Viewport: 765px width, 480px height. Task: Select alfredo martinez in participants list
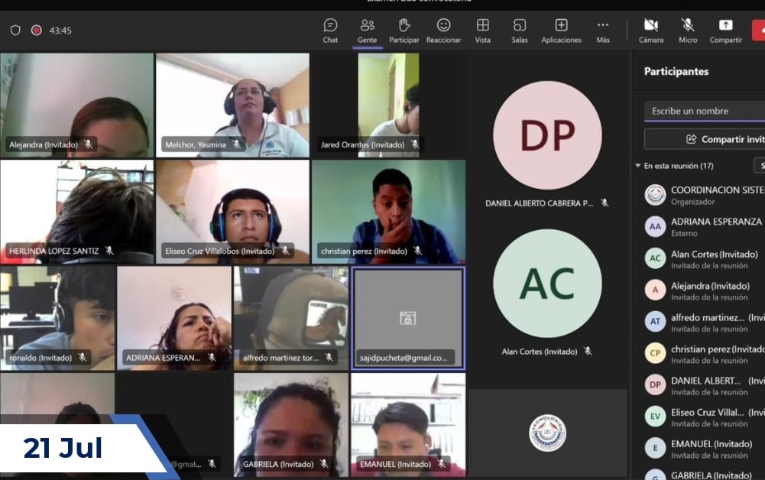(704, 322)
